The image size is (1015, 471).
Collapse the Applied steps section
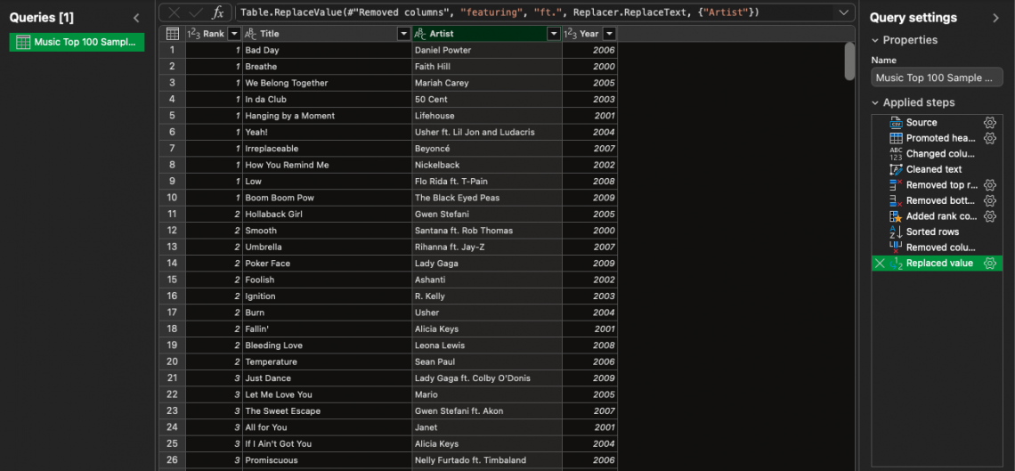point(875,102)
